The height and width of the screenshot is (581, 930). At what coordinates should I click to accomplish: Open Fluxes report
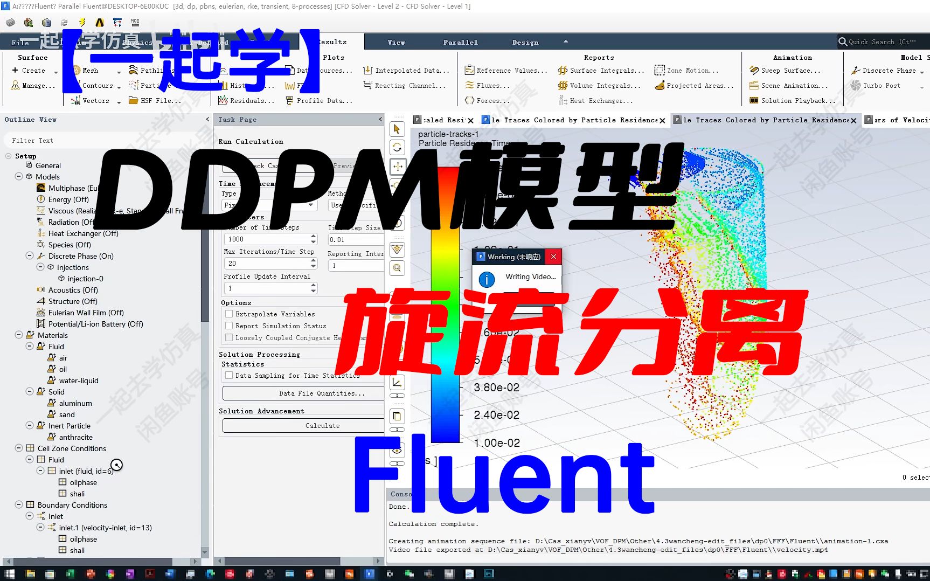[x=487, y=86]
